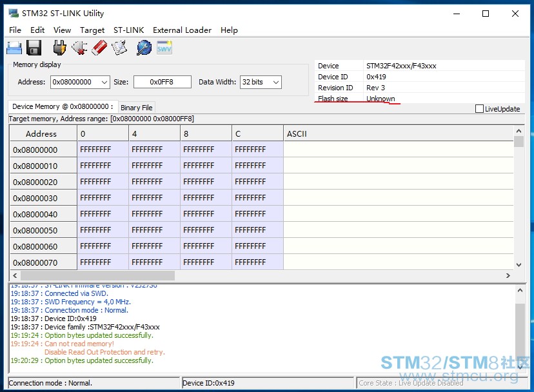Select address row 0x08000070
This screenshot has height=392, width=534.
(x=43, y=262)
